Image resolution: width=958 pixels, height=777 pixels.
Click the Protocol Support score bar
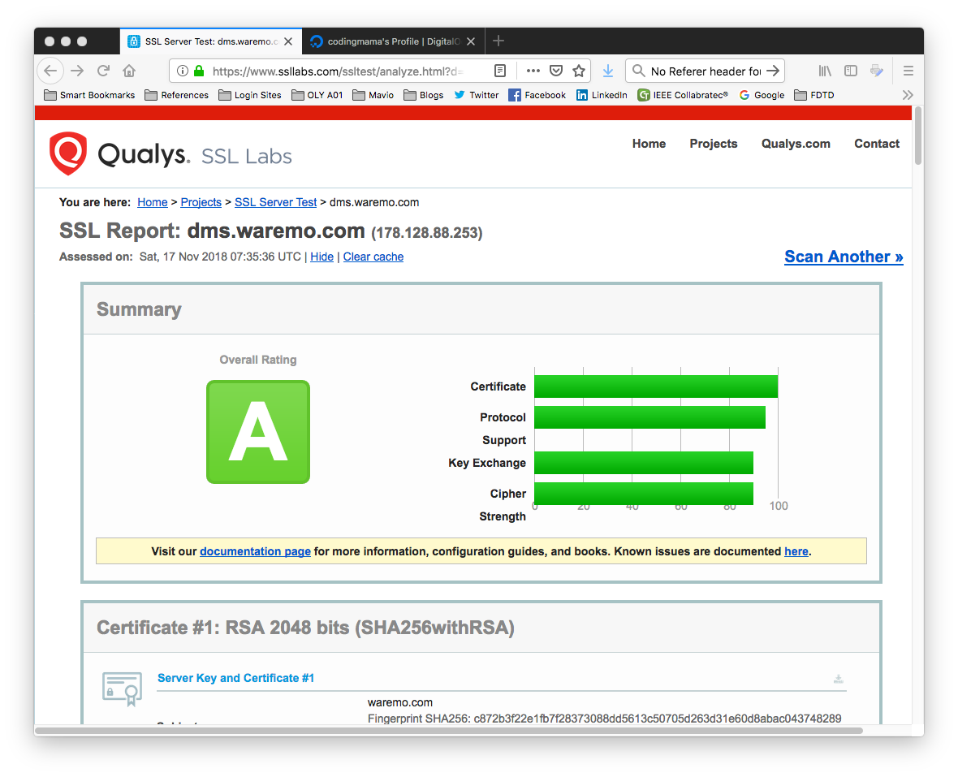pyautogui.click(x=650, y=417)
